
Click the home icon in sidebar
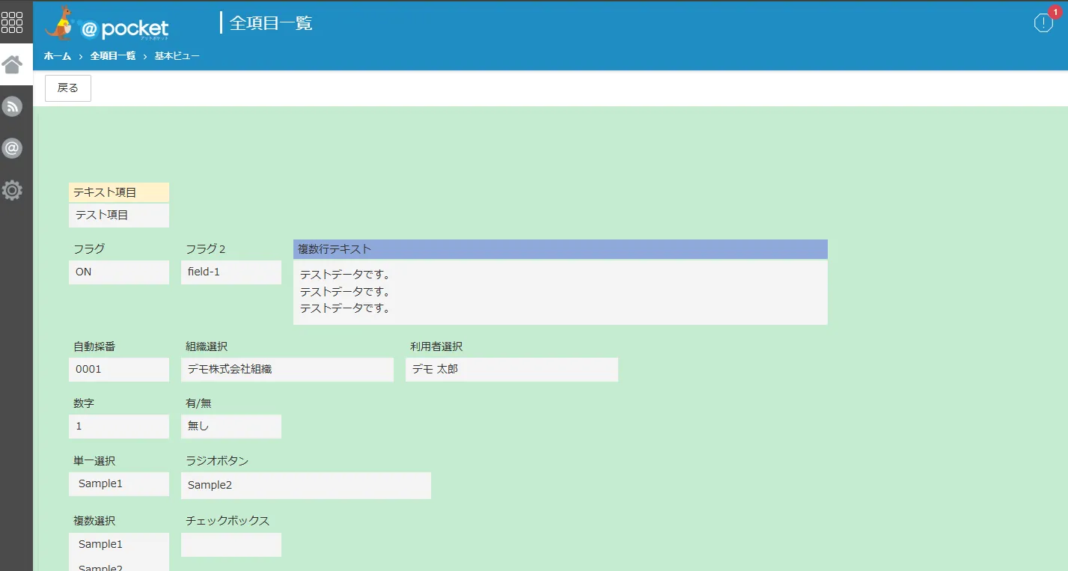pyautogui.click(x=12, y=64)
